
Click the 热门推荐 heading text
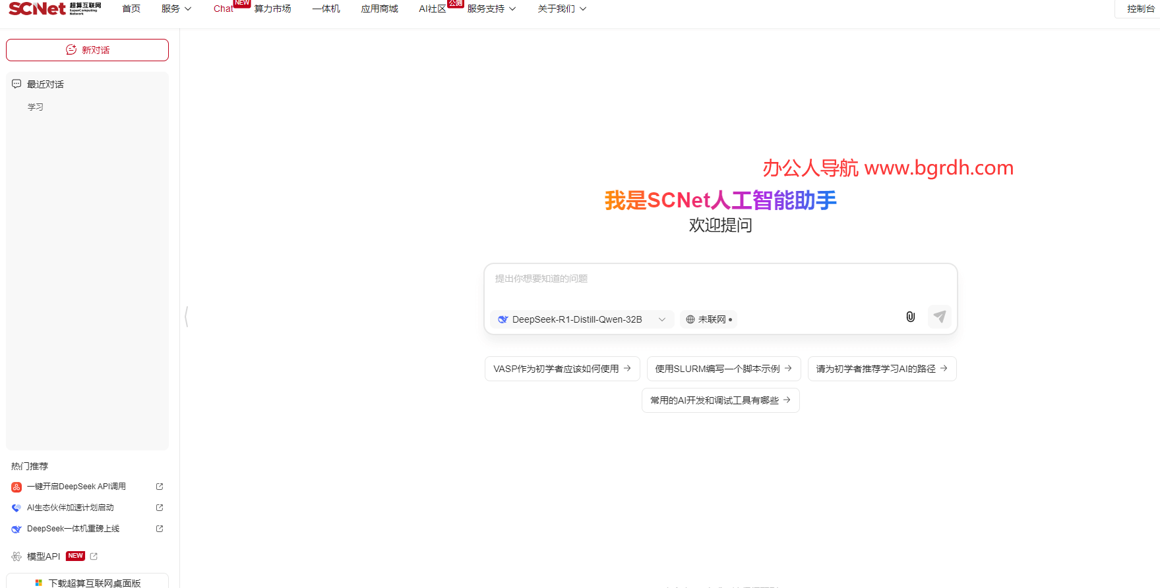pyautogui.click(x=30, y=466)
